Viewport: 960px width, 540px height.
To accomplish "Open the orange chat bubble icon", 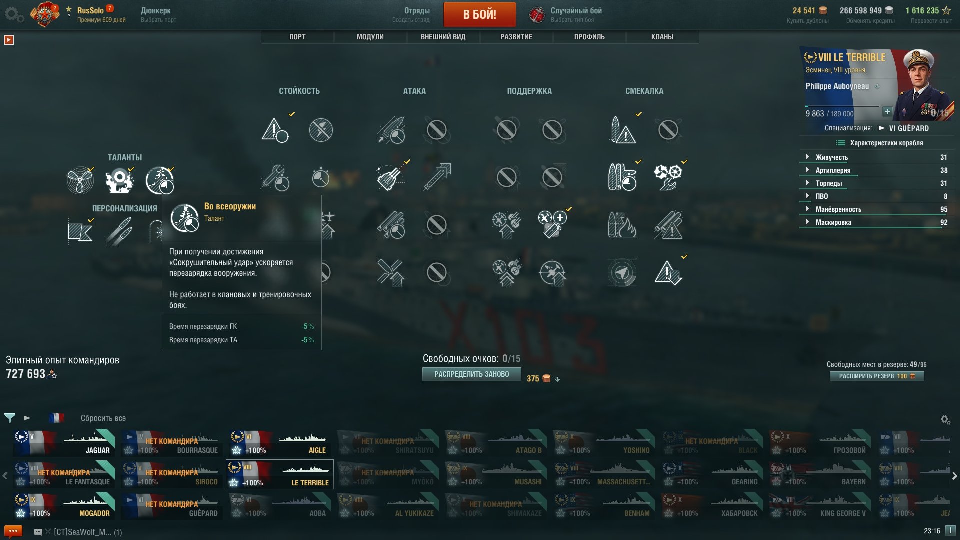I will coord(13,531).
